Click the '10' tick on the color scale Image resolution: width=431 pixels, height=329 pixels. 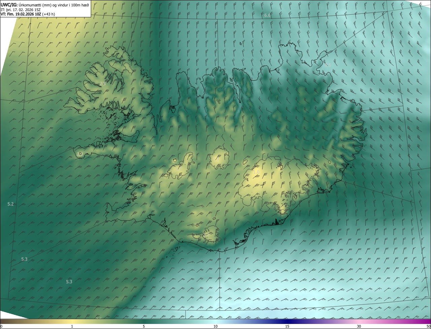click(x=215, y=326)
